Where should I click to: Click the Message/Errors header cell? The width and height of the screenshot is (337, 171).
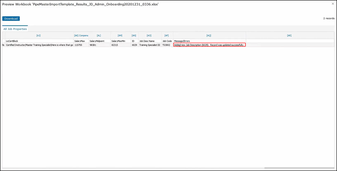[x=182, y=41]
